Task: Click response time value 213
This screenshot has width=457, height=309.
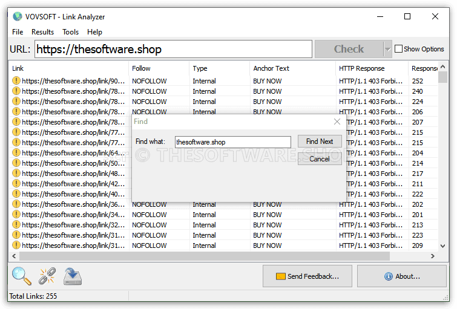Action: click(x=418, y=225)
